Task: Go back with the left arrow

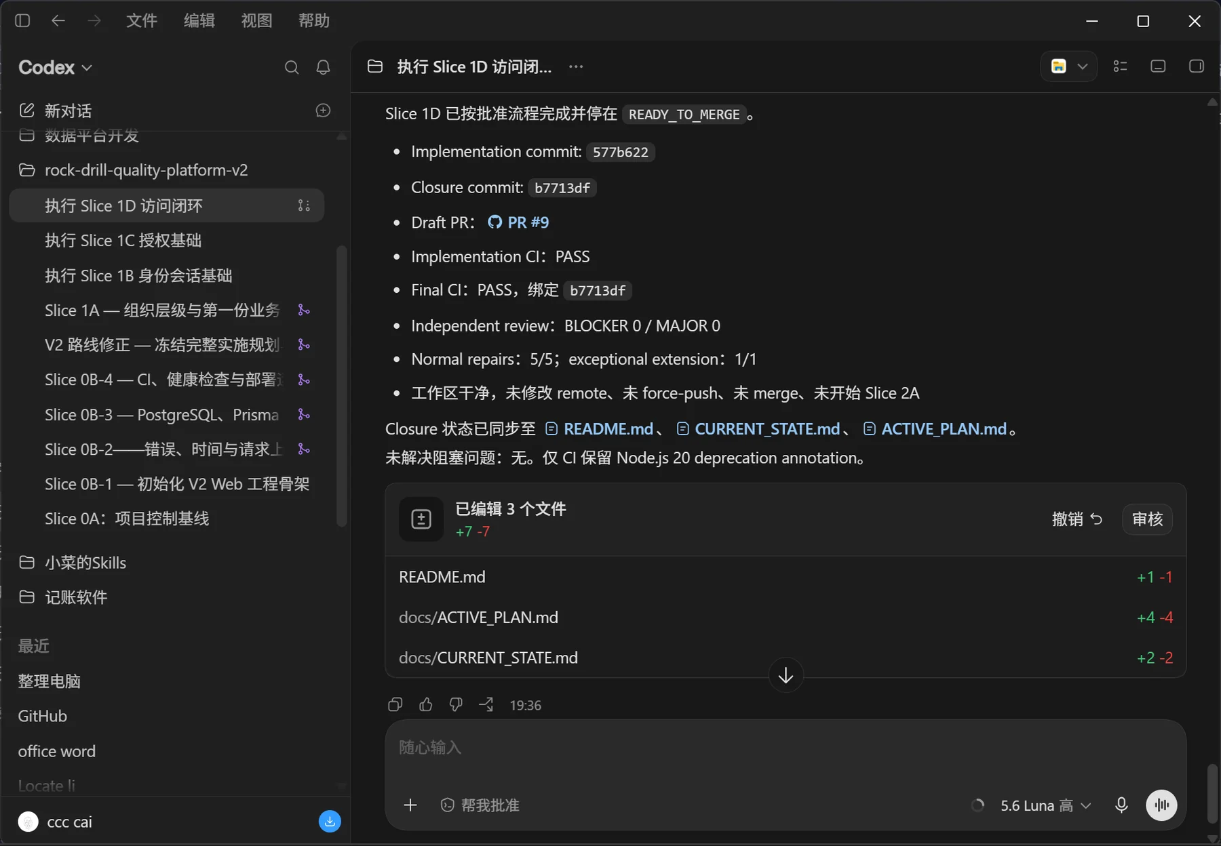Action: (x=58, y=20)
